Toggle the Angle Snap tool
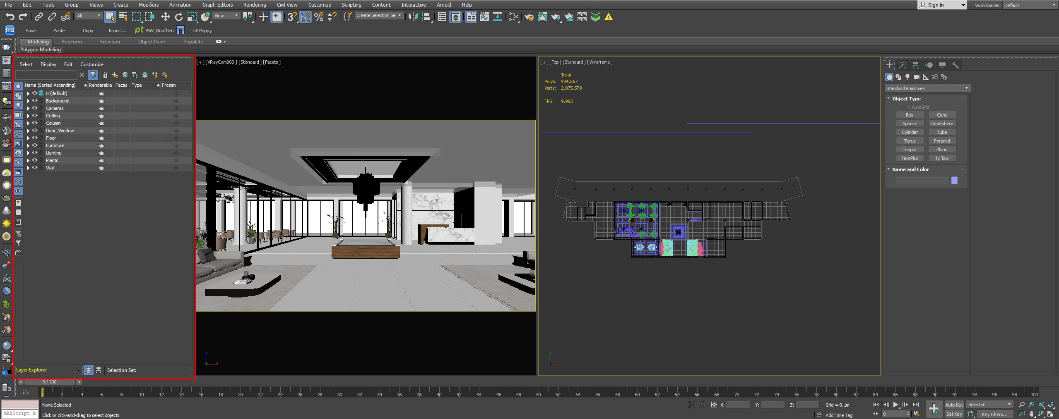The image size is (1059, 419). 305,17
